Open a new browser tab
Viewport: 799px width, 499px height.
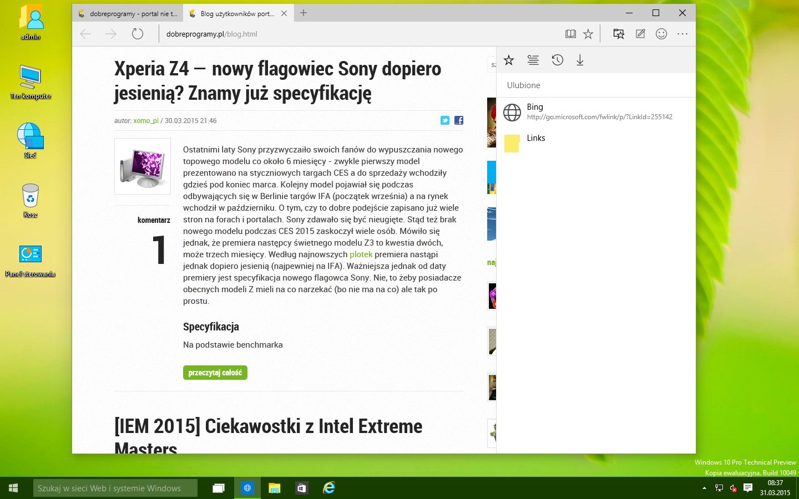(x=304, y=13)
